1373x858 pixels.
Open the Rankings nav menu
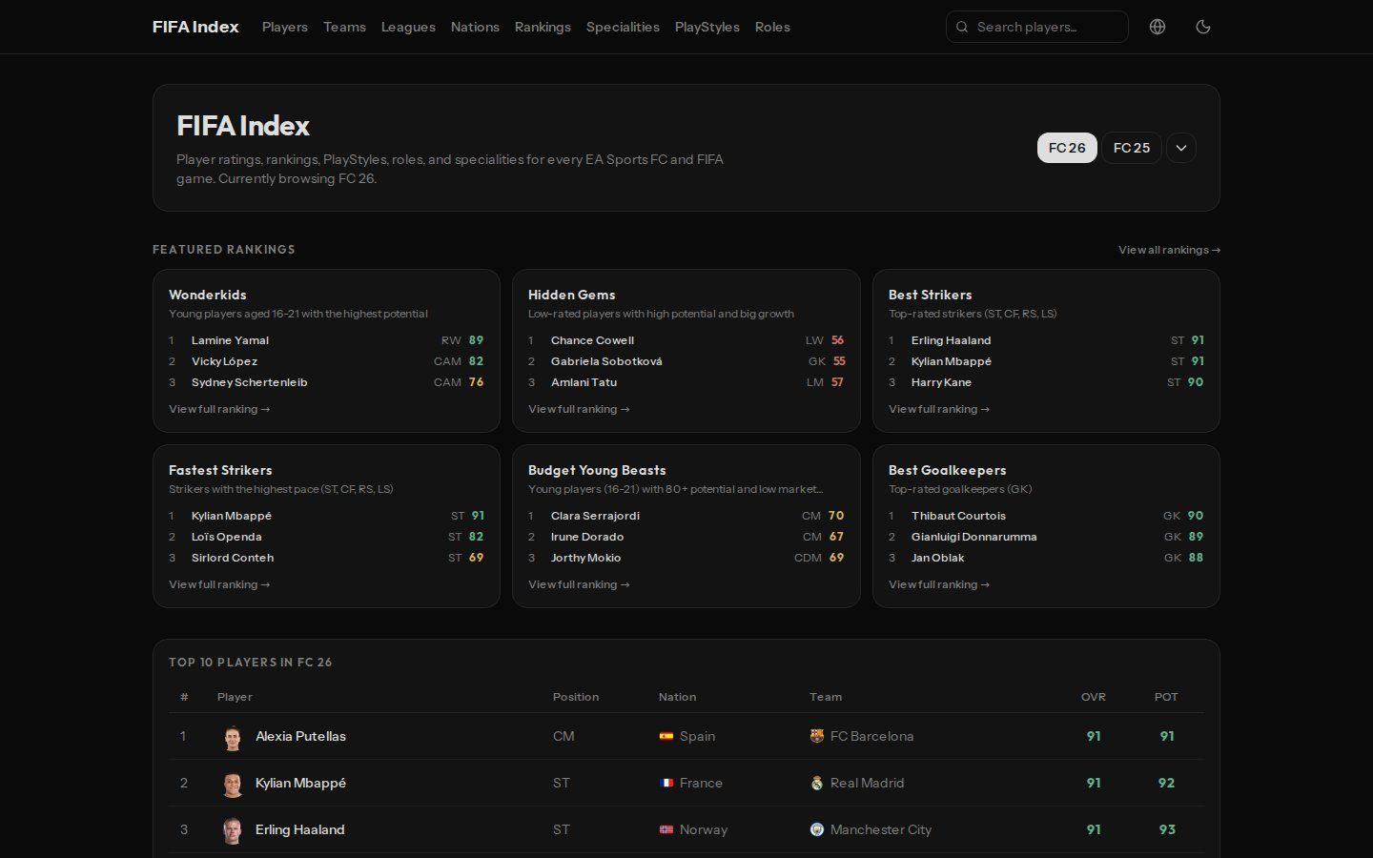pyautogui.click(x=543, y=27)
